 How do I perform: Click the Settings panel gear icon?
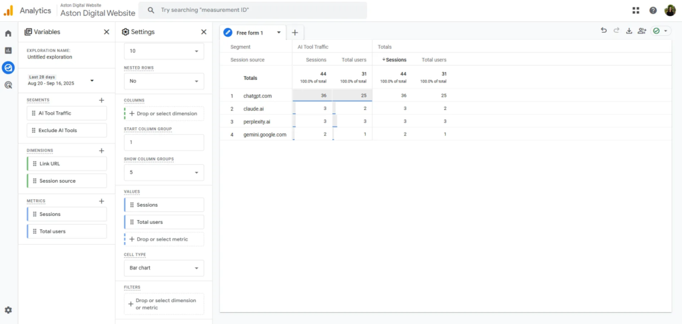click(x=125, y=32)
